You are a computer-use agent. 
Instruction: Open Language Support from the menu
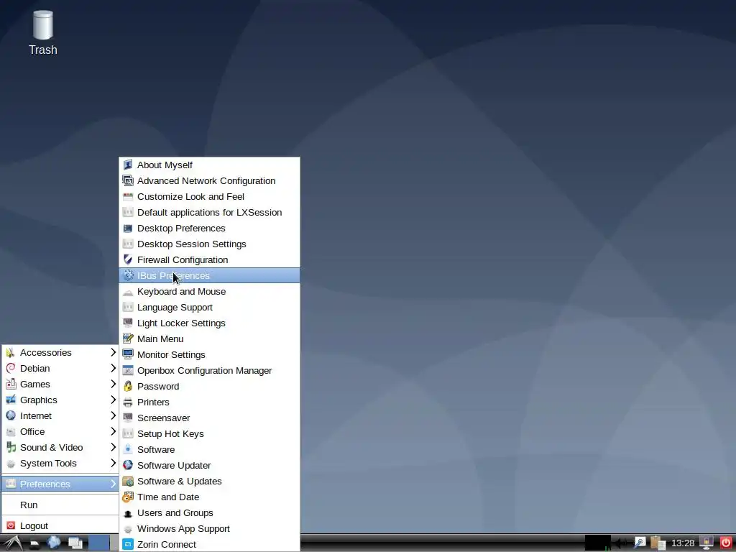(x=209, y=308)
